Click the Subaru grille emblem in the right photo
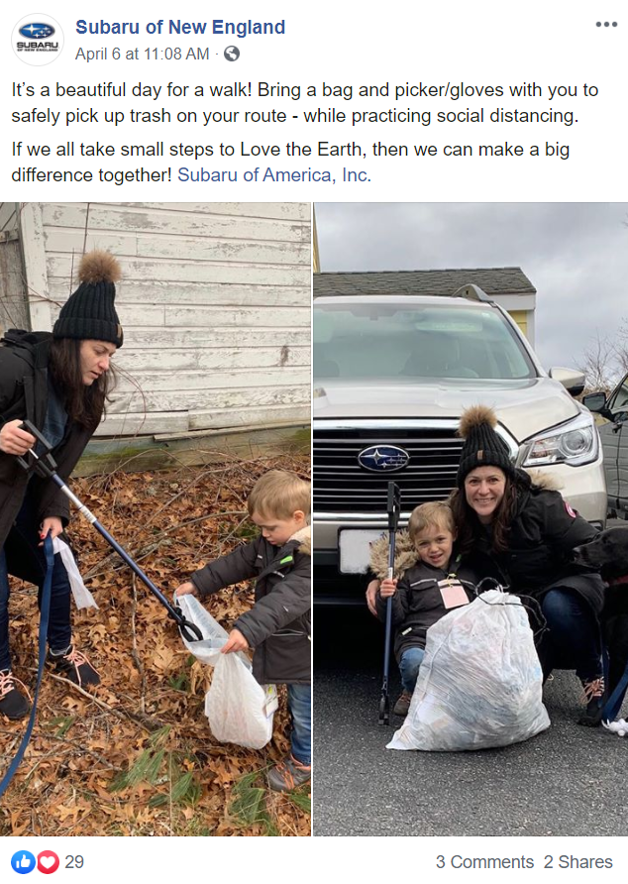Viewport: 628px width, 884px height. [x=383, y=458]
